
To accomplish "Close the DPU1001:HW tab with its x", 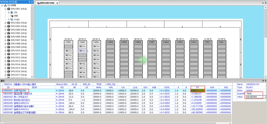I will [x=57, y=3].
